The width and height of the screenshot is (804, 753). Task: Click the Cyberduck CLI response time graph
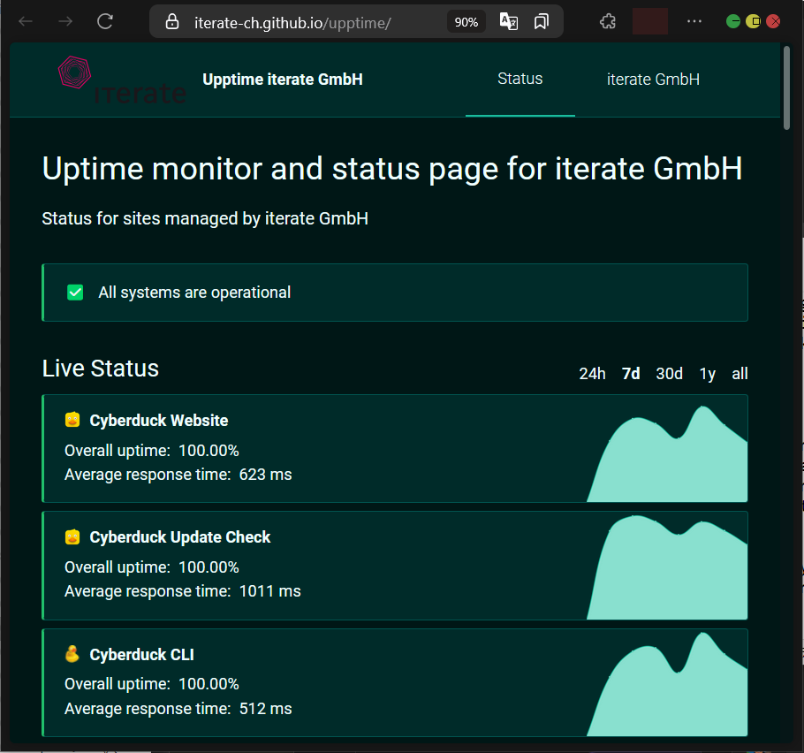(x=667, y=684)
